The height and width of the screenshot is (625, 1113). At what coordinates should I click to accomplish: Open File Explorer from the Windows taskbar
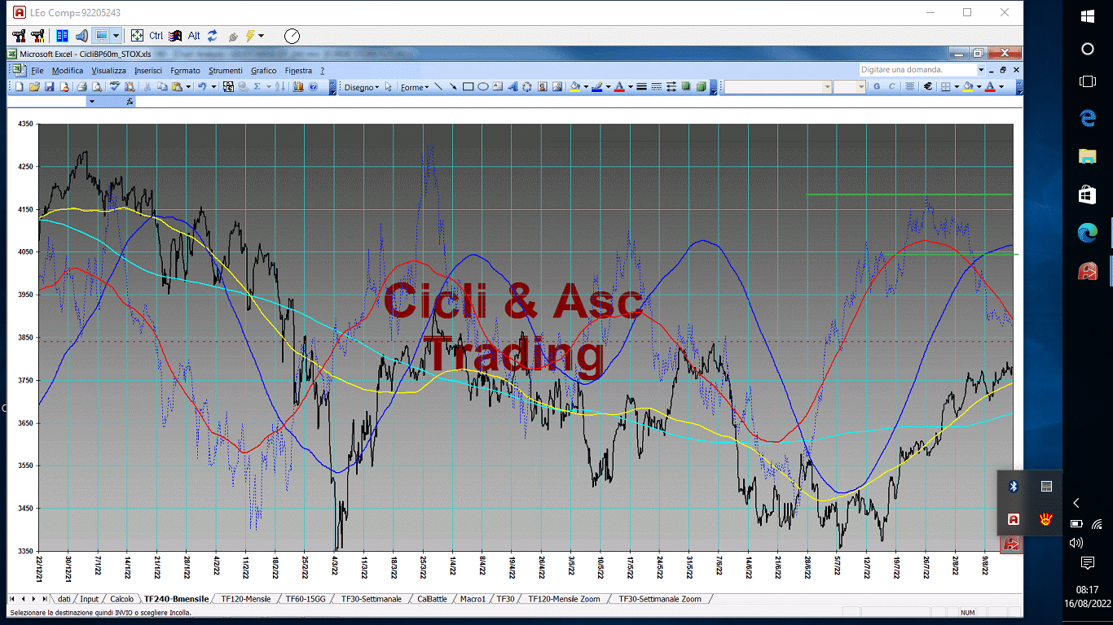tap(1087, 155)
